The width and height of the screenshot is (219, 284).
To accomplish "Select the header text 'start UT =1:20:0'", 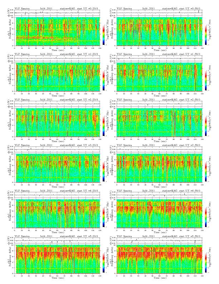I will (x=88, y=54).
